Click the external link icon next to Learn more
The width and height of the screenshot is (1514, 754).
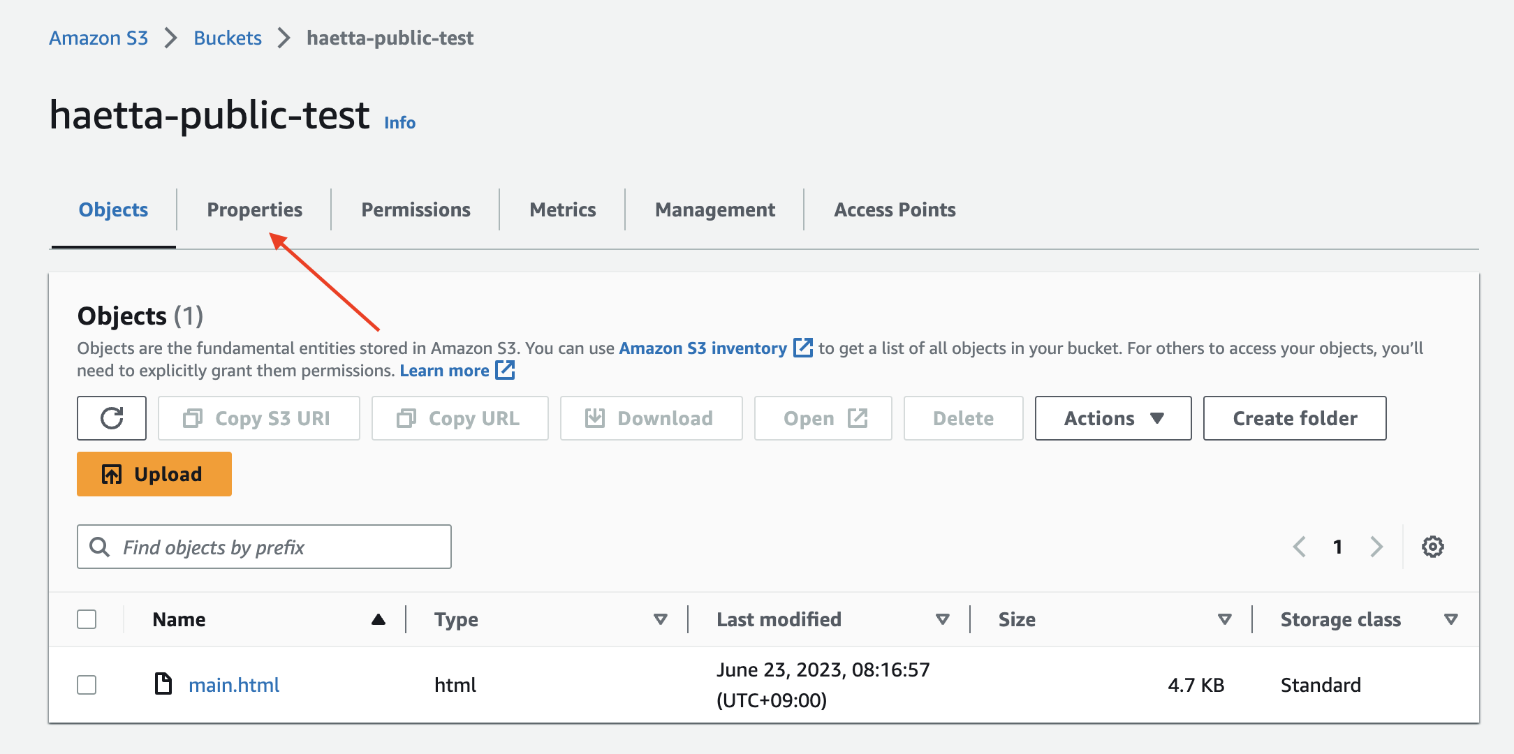(505, 370)
